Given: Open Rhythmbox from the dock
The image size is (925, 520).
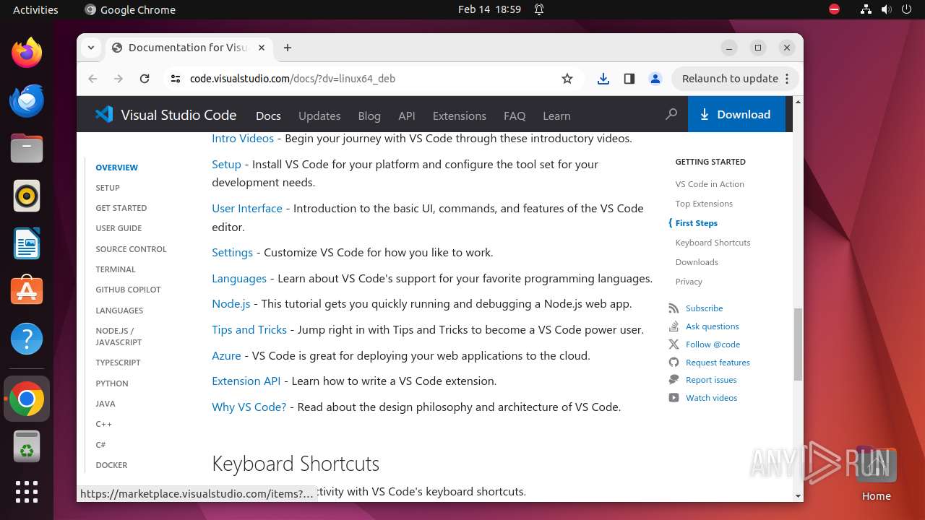Looking at the screenshot, I should click(x=27, y=196).
